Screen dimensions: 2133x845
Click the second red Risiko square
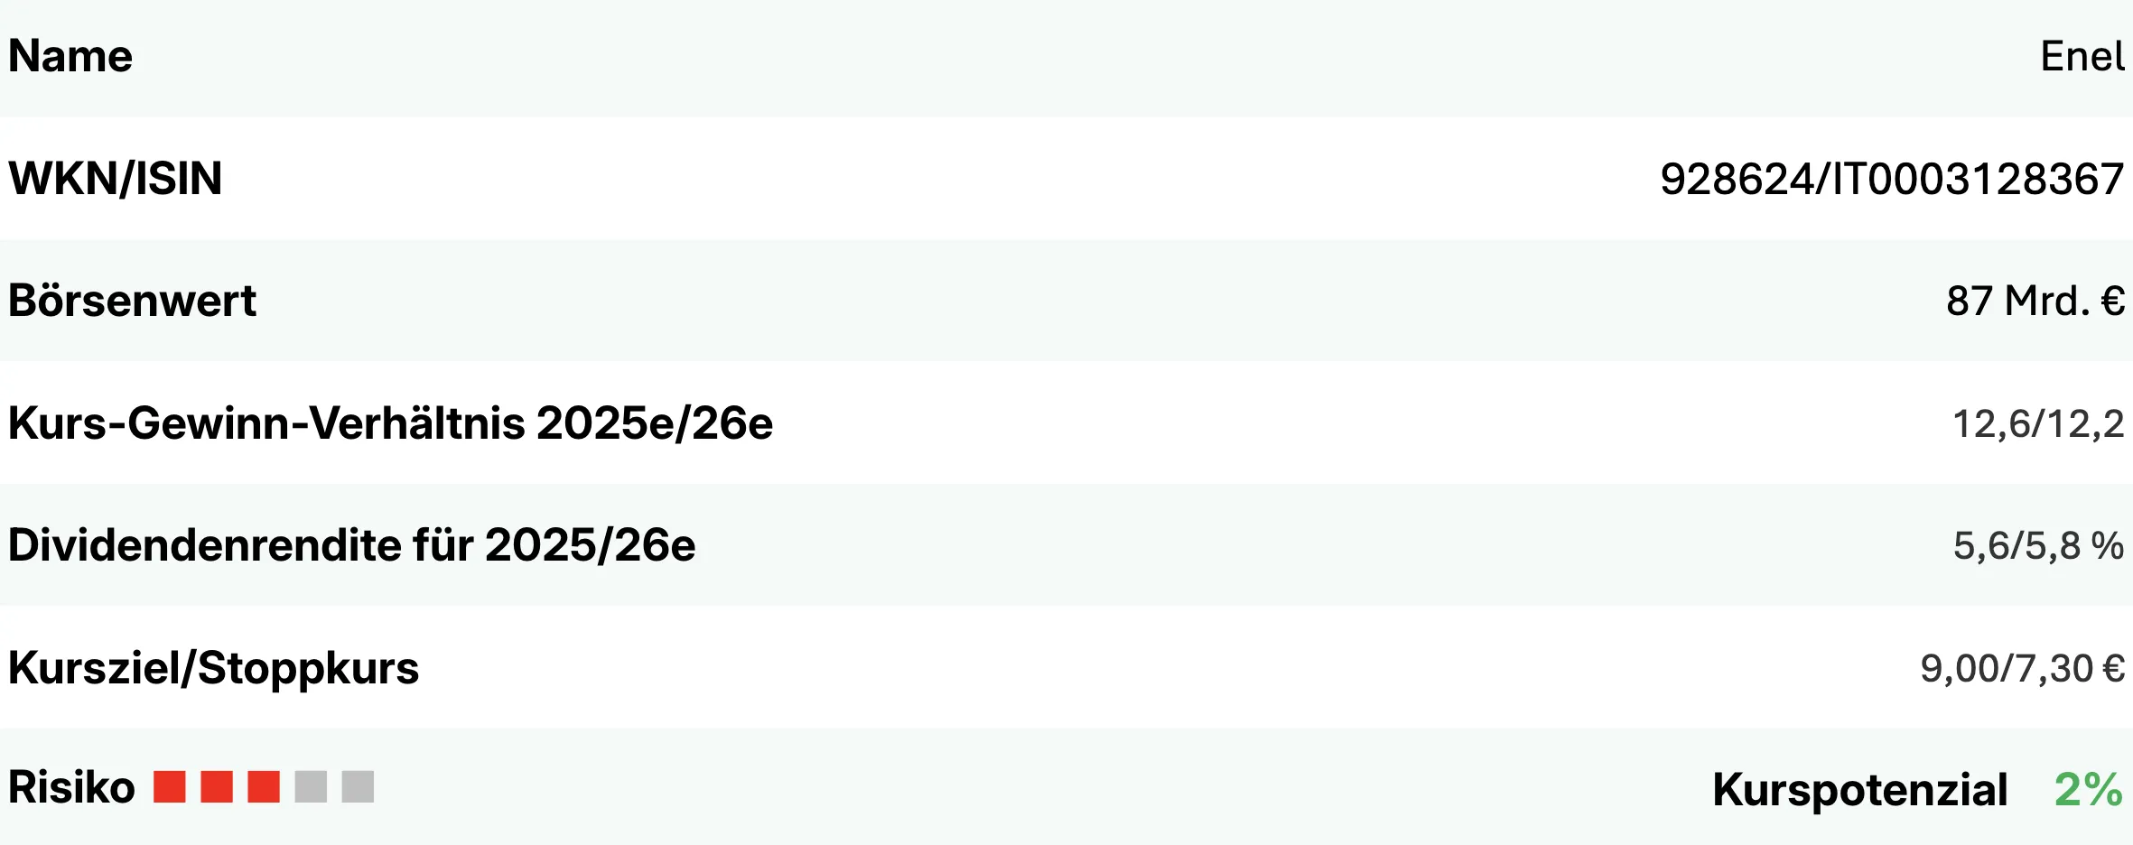click(x=217, y=787)
